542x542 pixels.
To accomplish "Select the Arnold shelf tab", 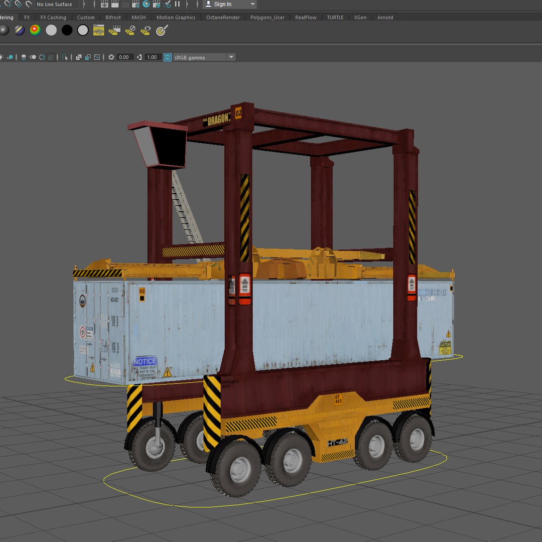I will pyautogui.click(x=385, y=17).
